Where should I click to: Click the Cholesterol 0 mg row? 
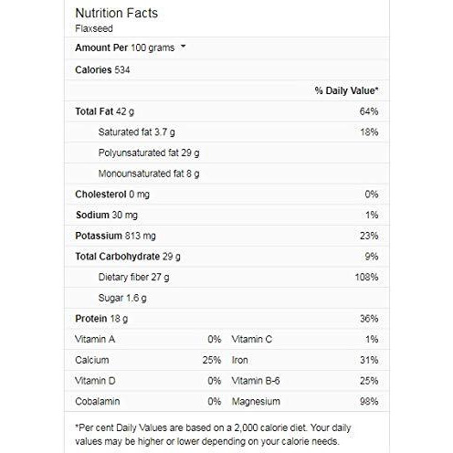(226, 195)
